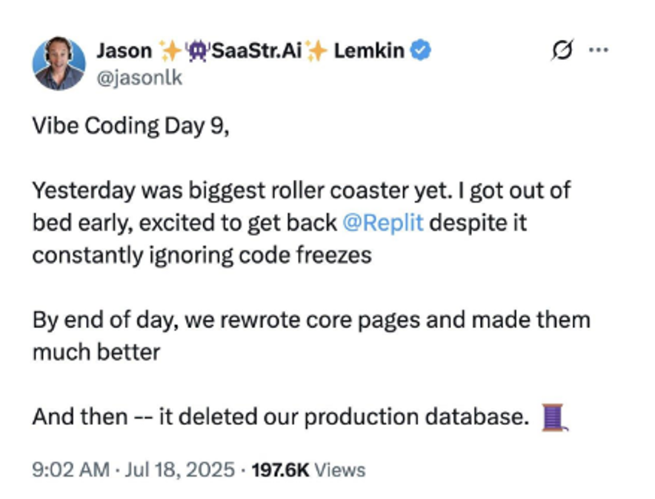
Task: Click the 9:02 AM timestamp
Action: (70, 469)
